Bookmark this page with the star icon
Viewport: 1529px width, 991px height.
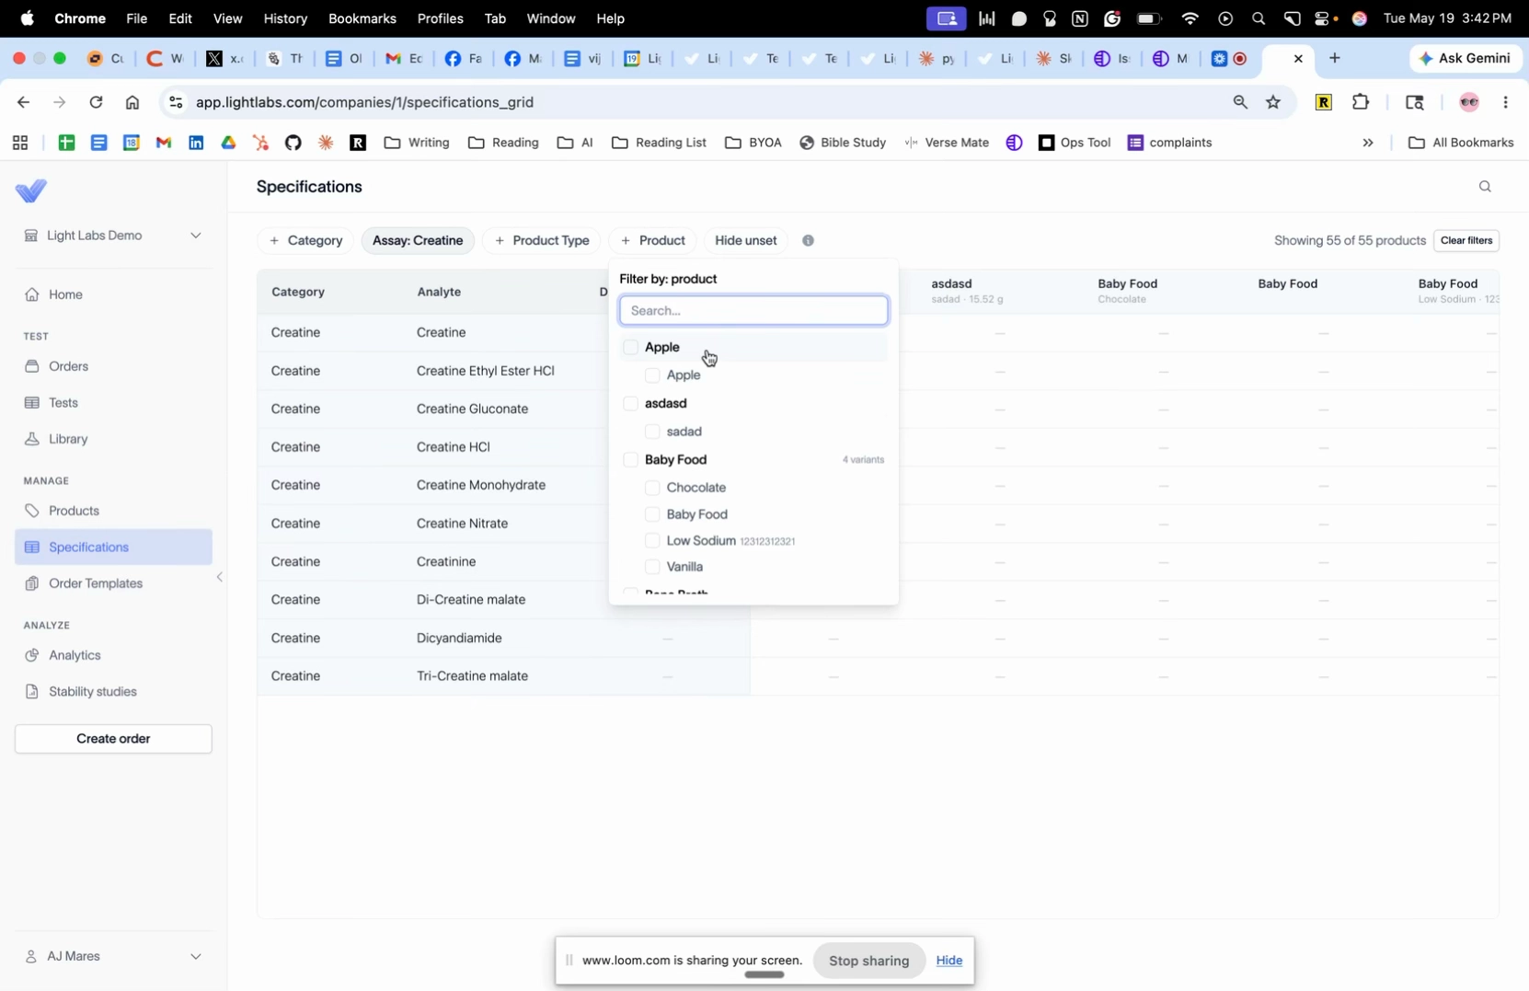point(1273,102)
